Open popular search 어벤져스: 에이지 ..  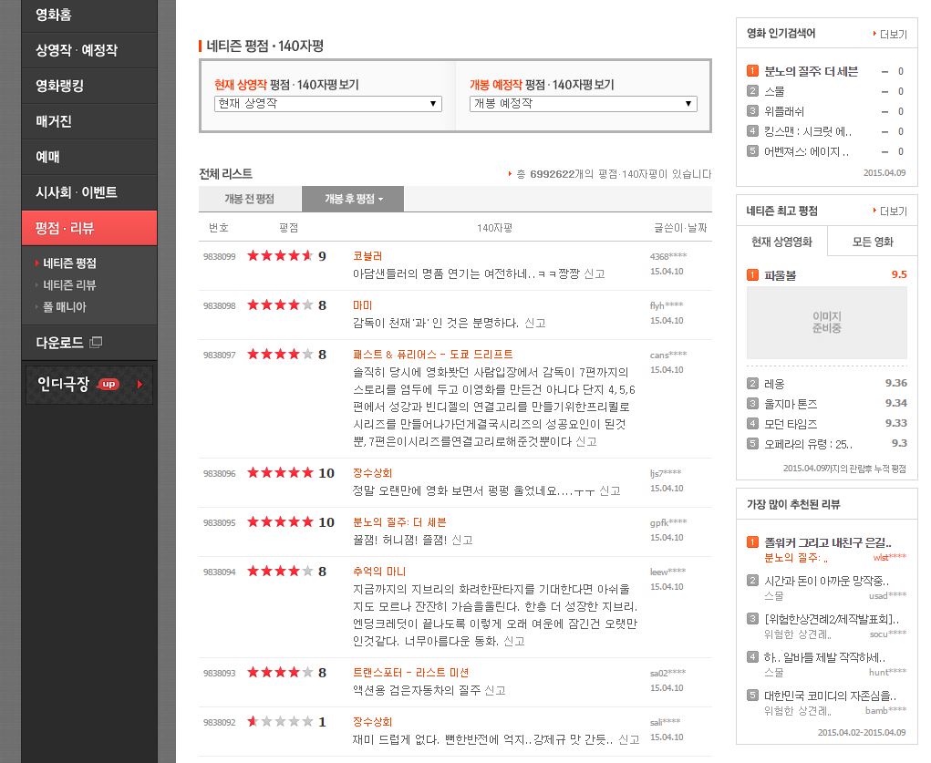(806, 152)
